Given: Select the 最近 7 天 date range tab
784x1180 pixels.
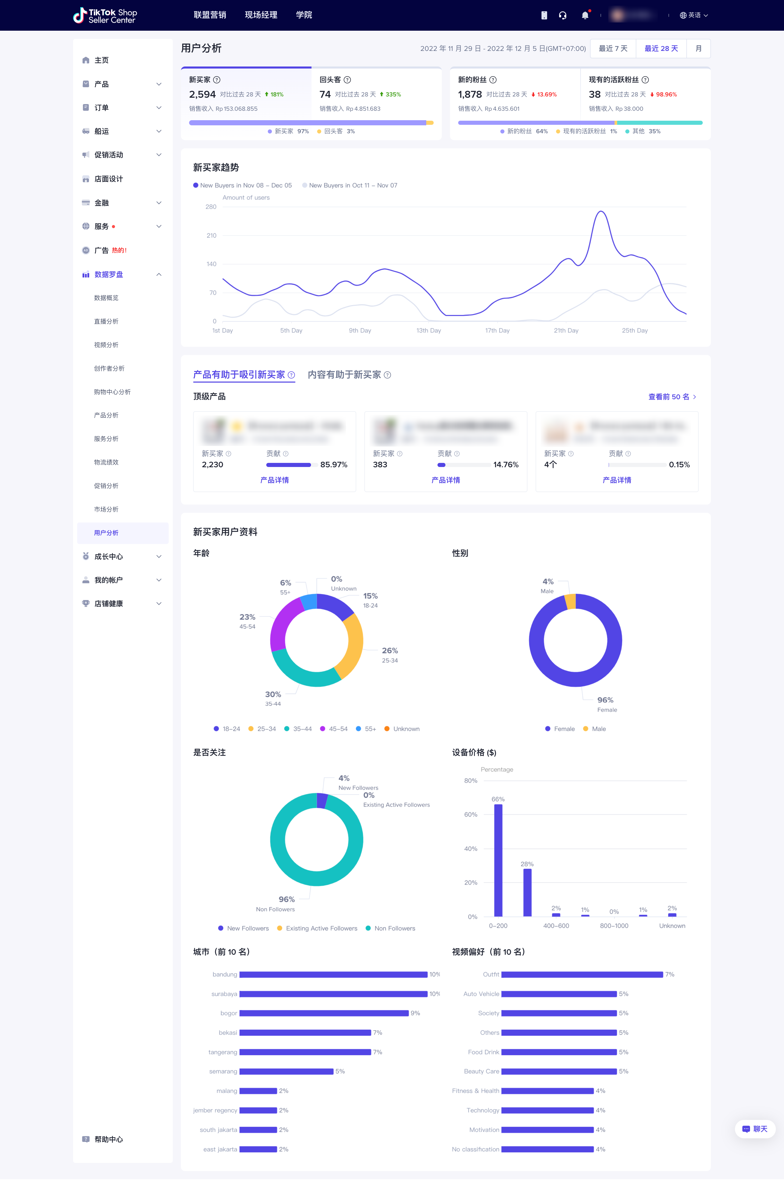Looking at the screenshot, I should pyautogui.click(x=613, y=49).
